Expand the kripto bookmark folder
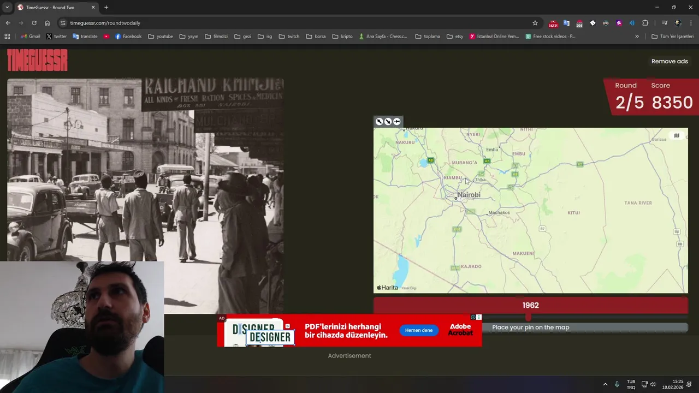Screen dimensions: 699x393 point(342,37)
